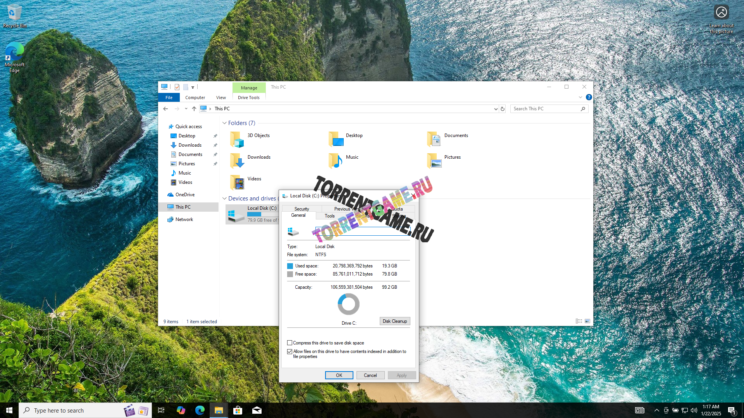The image size is (744, 418).
Task: Click the Disk Cleanup button
Action: (x=394, y=321)
